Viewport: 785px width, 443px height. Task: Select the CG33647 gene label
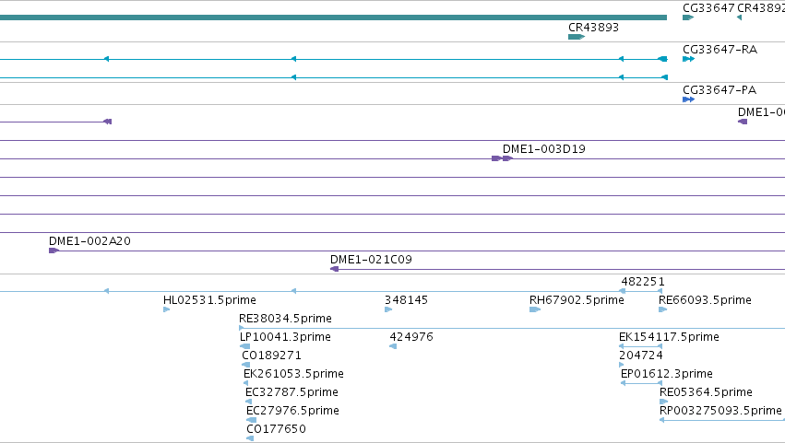tap(708, 8)
